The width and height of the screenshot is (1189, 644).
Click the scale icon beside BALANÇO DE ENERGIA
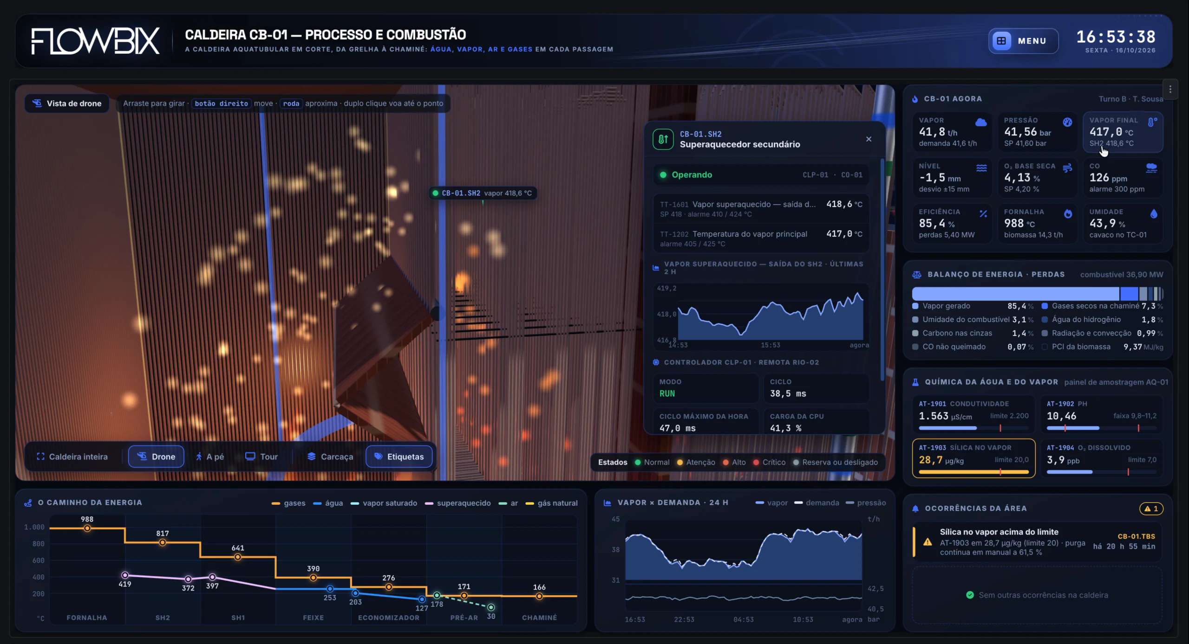tap(916, 275)
